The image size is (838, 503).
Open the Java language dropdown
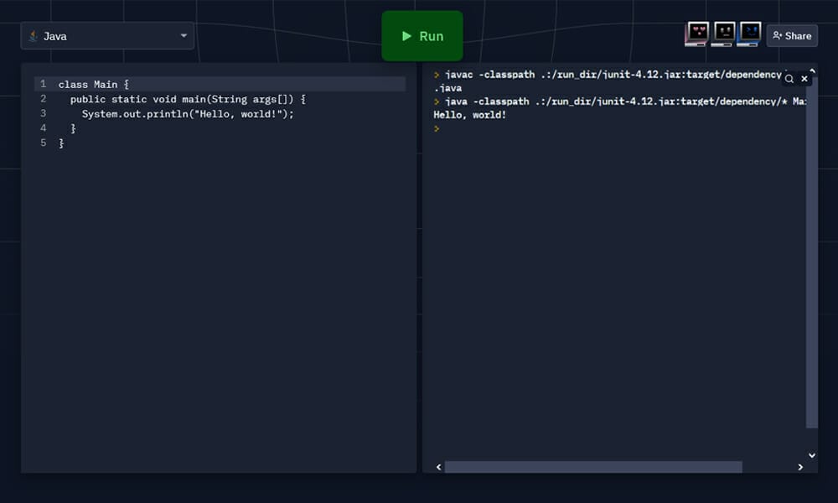107,36
